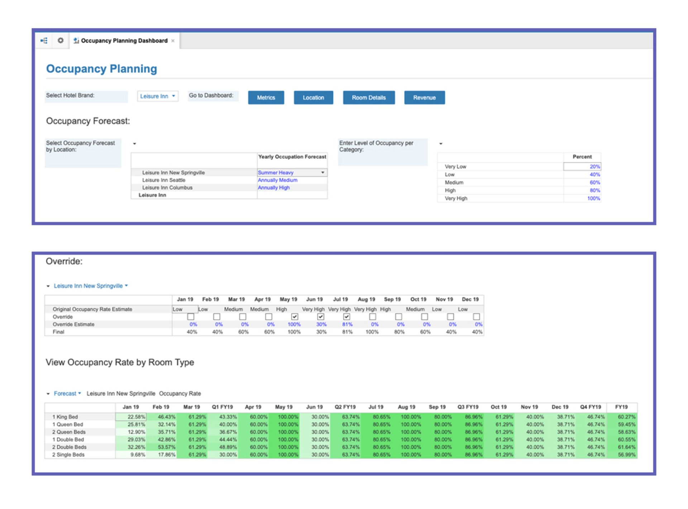
Task: Open the Forecast version dropdown
Action: click(67, 394)
